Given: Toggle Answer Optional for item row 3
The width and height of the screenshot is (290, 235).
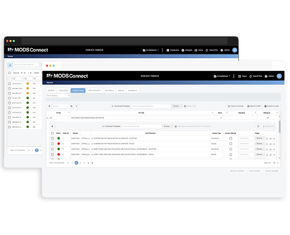Looking at the screenshot, I should tap(231, 149).
